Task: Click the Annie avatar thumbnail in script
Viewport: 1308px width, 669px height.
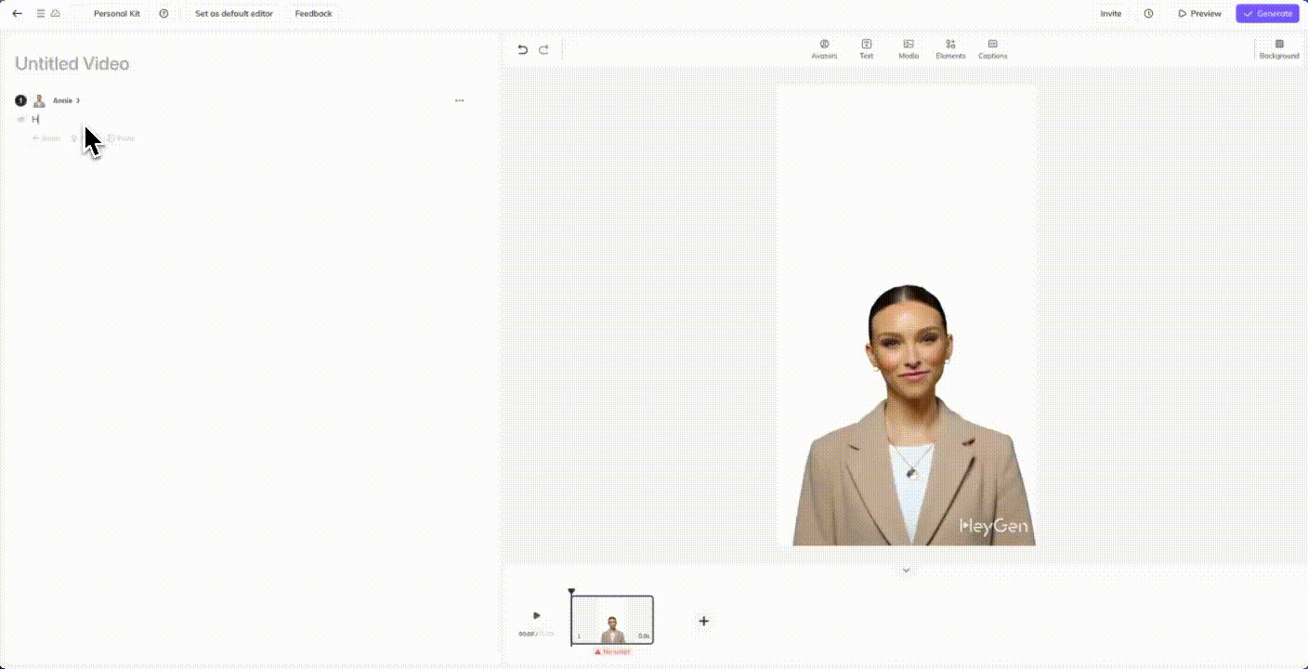Action: [39, 100]
